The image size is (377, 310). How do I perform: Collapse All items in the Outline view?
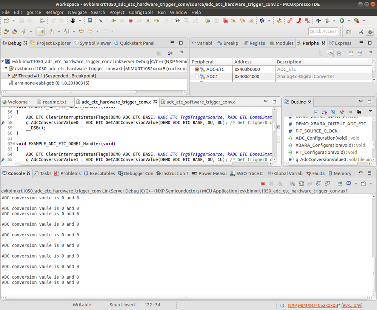point(316,112)
